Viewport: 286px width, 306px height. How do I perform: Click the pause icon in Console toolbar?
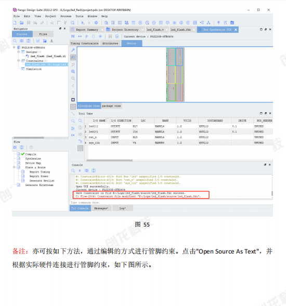pos(80,170)
